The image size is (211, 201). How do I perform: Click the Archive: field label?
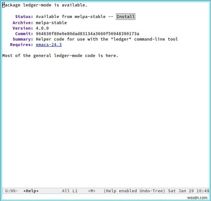pyautogui.click(x=23, y=23)
